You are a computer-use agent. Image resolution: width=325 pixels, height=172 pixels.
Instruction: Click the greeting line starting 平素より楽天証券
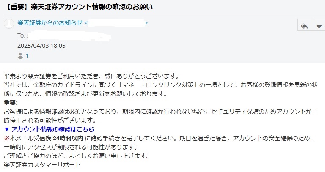click(x=91, y=76)
